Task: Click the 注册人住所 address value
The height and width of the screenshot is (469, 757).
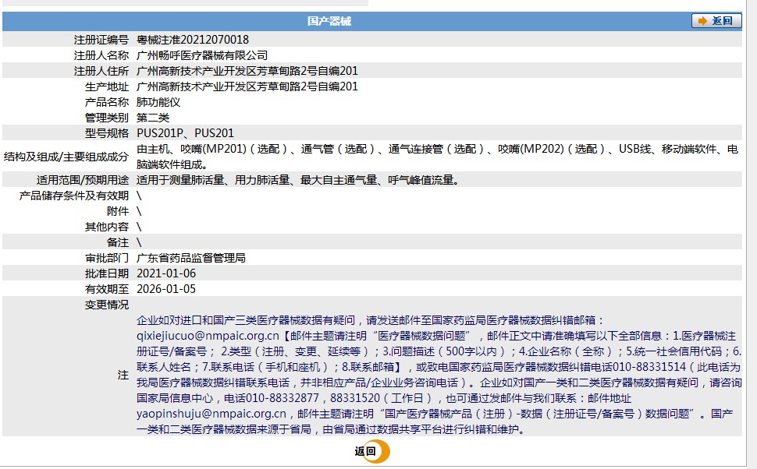Action: [x=247, y=71]
